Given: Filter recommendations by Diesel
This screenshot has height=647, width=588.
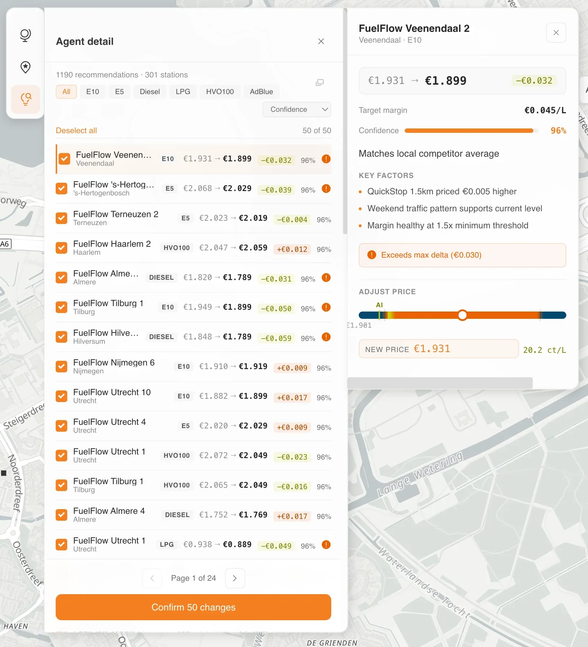Looking at the screenshot, I should tap(150, 92).
